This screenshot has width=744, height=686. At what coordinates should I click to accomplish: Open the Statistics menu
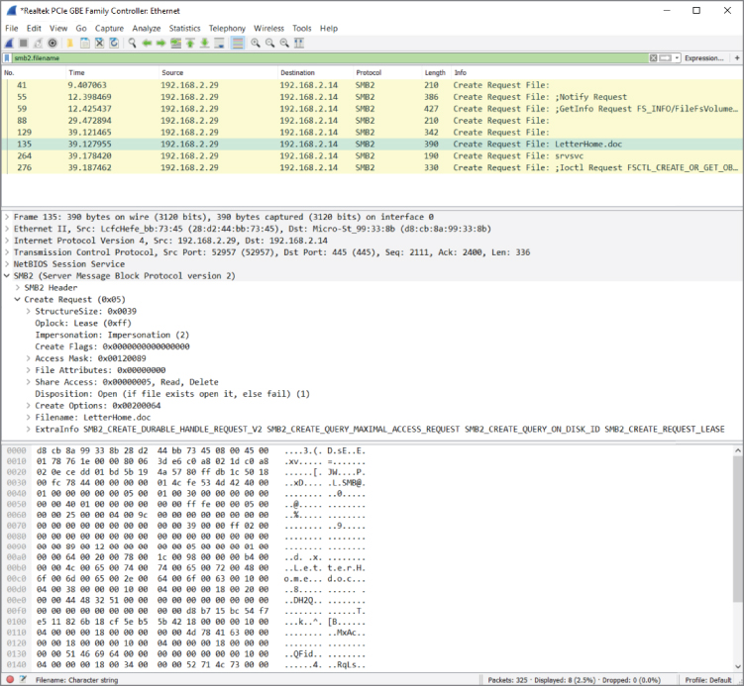pos(184,29)
